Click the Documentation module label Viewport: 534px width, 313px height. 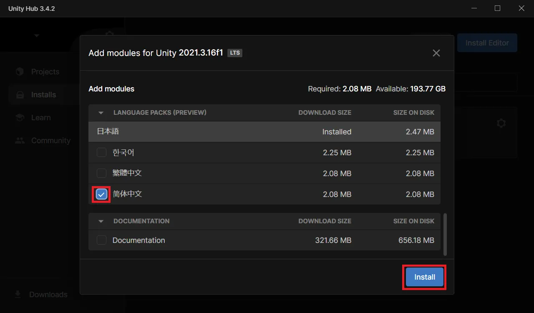point(139,240)
